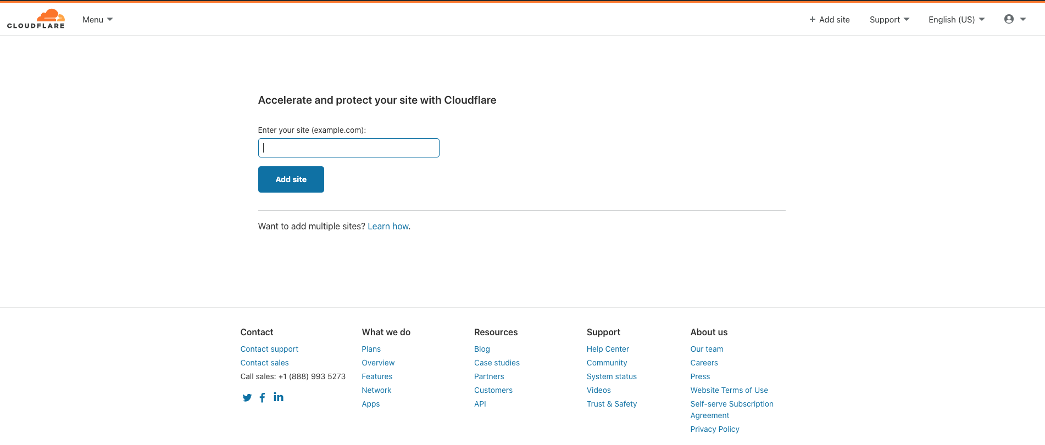The height and width of the screenshot is (445, 1045).
Task: Open the Press footer link
Action: pyautogui.click(x=700, y=376)
